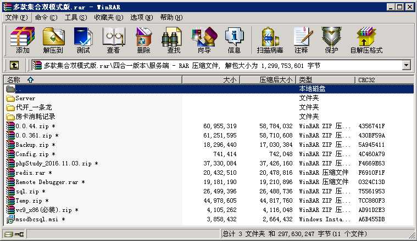Sort by Packed size (压缩后大小) header

(x=268, y=79)
